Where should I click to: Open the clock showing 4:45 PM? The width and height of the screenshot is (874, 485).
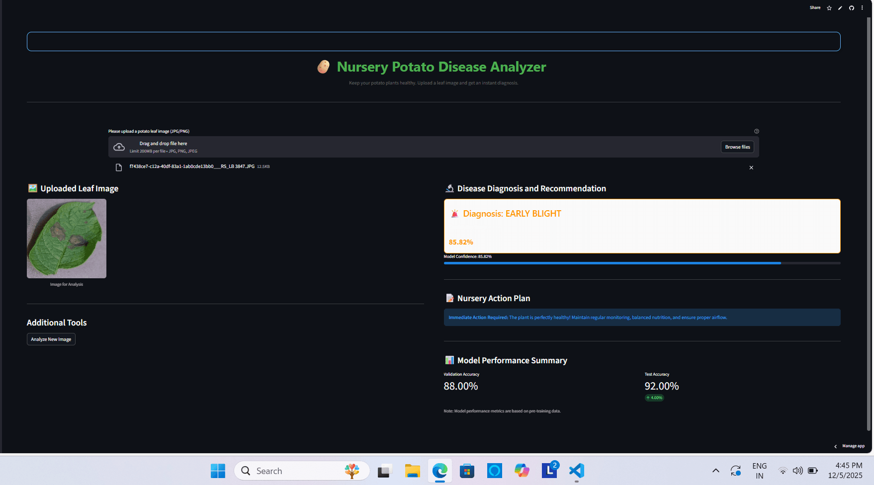coord(845,471)
